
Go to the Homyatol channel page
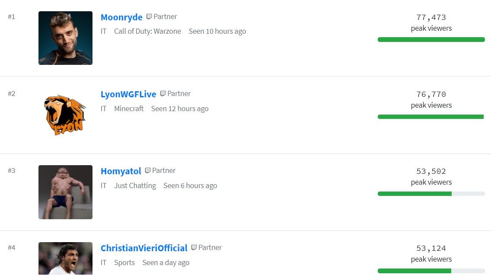(x=121, y=171)
